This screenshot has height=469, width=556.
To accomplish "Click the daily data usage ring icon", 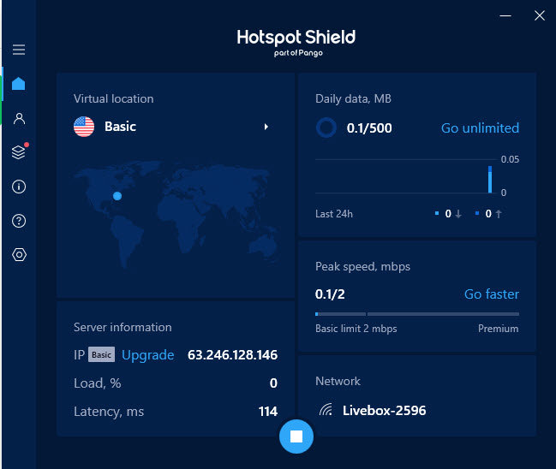I will tap(326, 128).
